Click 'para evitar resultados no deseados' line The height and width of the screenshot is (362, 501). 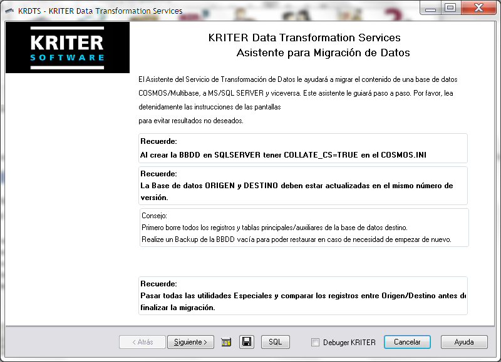click(x=191, y=121)
